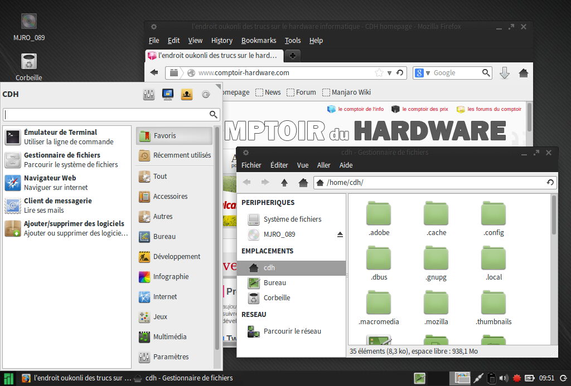Log out via the power icon
This screenshot has height=386, width=571.
click(205, 95)
